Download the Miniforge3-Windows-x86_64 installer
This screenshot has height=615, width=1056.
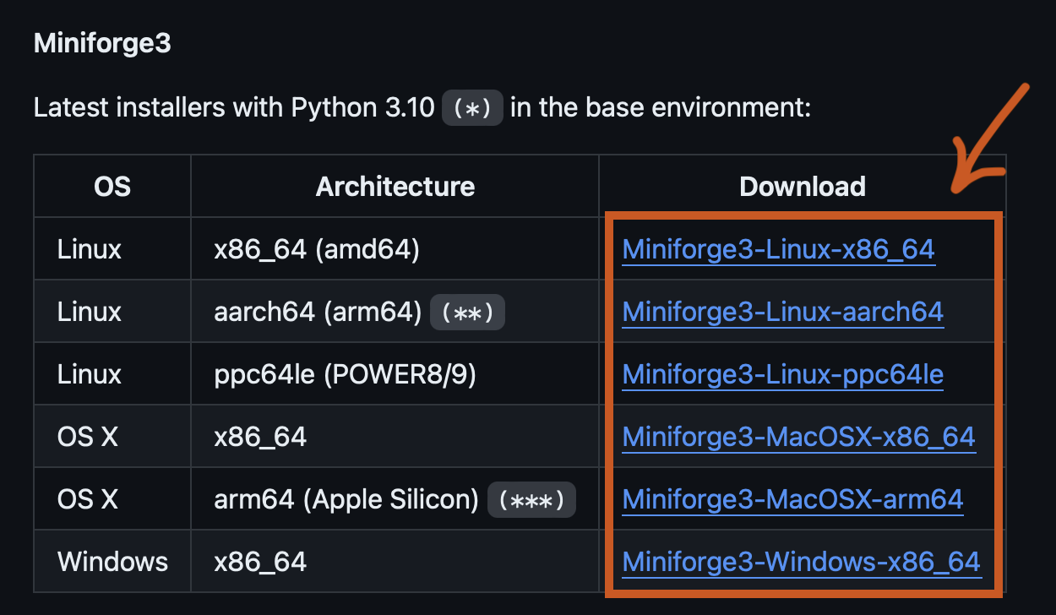(x=801, y=562)
